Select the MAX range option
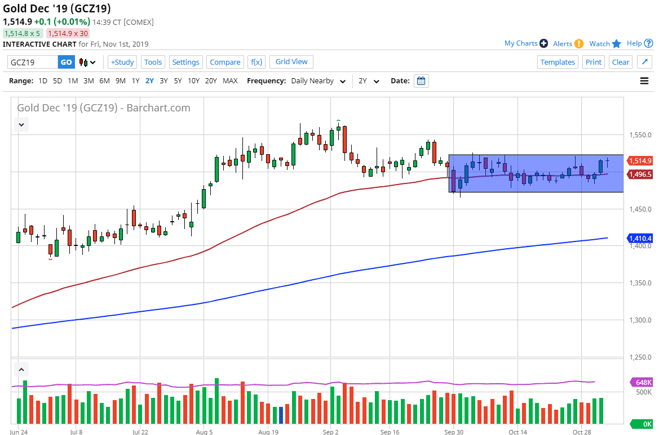This screenshot has height=435, width=659. 230,80
